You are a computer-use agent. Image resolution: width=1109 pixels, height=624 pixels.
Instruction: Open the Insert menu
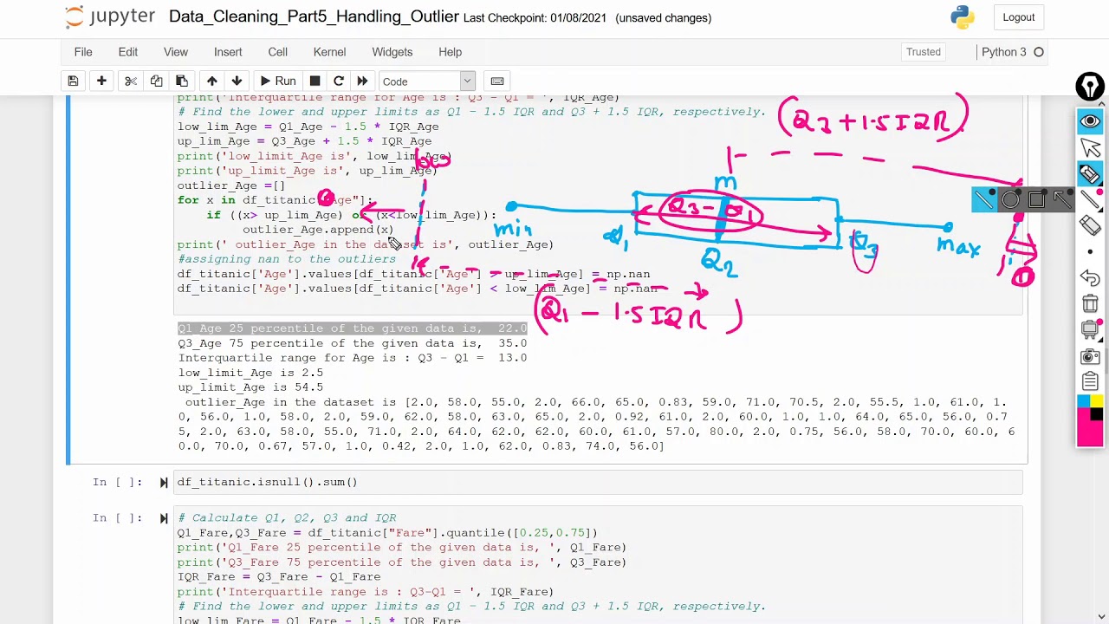click(x=228, y=52)
